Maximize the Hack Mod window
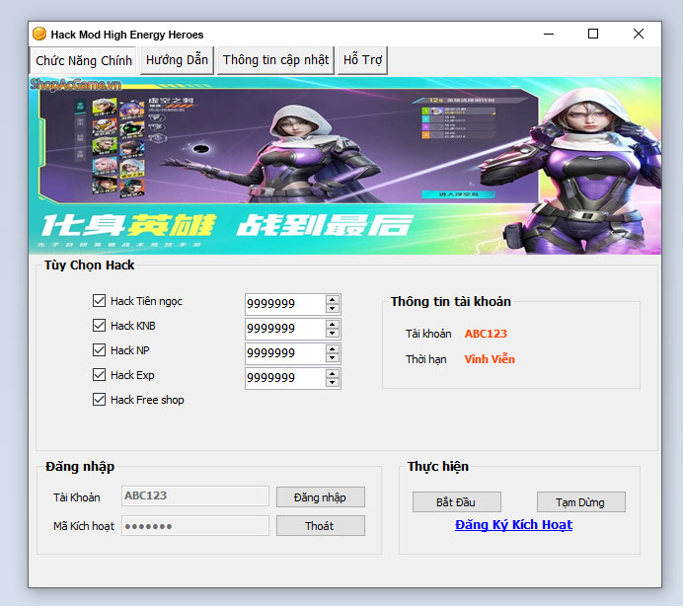Viewport: 684px width, 608px height. [x=593, y=34]
